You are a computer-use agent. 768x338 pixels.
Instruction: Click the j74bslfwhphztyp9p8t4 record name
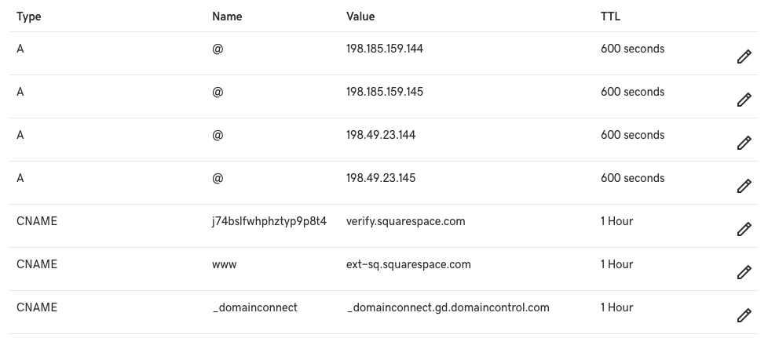[269, 221]
